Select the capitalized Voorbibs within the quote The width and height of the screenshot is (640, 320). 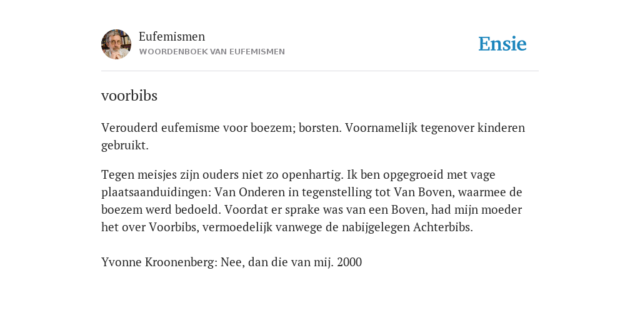pyautogui.click(x=174, y=227)
